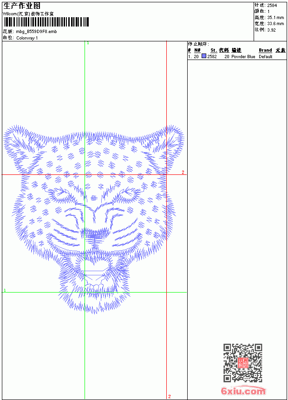Click the QR code image
The image size is (288, 400).
pyautogui.click(x=242, y=363)
